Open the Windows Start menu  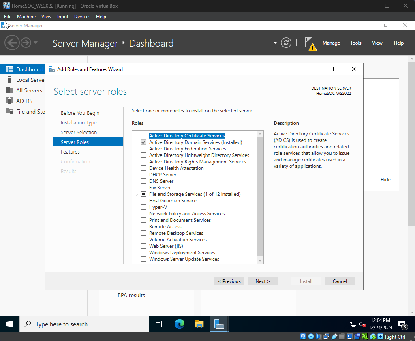tap(10, 324)
